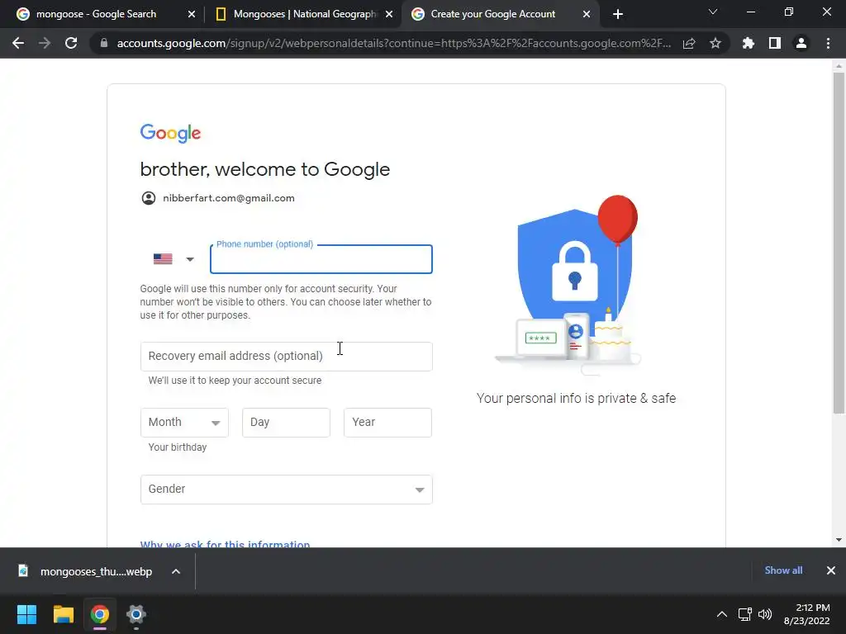Open the Month birthday dropdown
The height and width of the screenshot is (634, 846).
[184, 422]
